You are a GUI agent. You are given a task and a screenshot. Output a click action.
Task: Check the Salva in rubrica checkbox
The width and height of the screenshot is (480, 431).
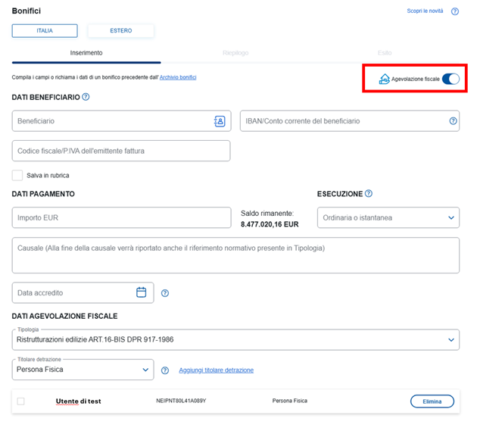pyautogui.click(x=17, y=176)
